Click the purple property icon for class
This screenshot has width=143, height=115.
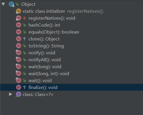(x=19, y=94)
